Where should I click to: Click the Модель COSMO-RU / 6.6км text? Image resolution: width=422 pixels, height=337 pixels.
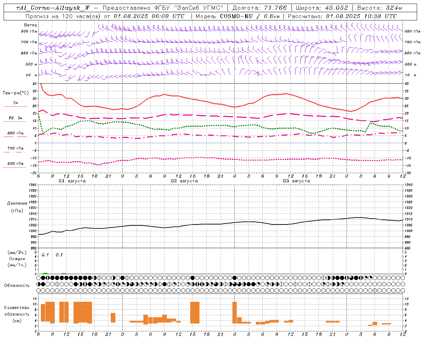(237, 16)
